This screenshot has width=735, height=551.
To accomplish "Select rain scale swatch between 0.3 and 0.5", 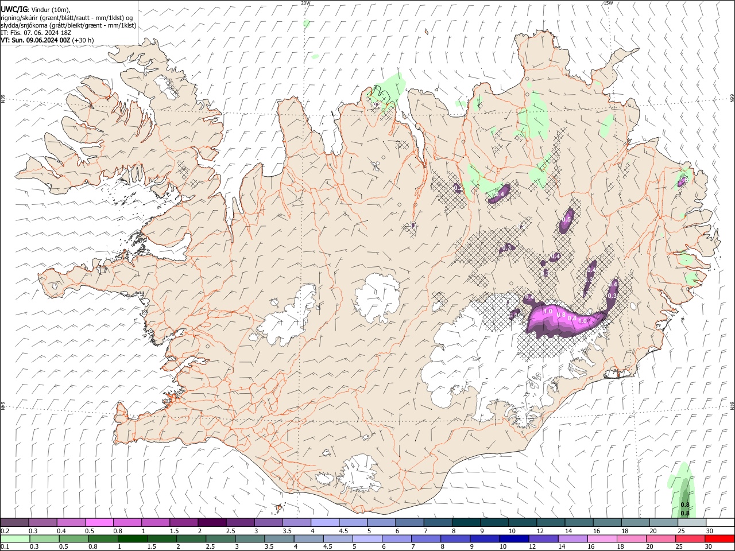I will pyautogui.click(x=44, y=539).
